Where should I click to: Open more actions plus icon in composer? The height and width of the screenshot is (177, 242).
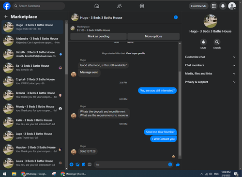(72, 164)
